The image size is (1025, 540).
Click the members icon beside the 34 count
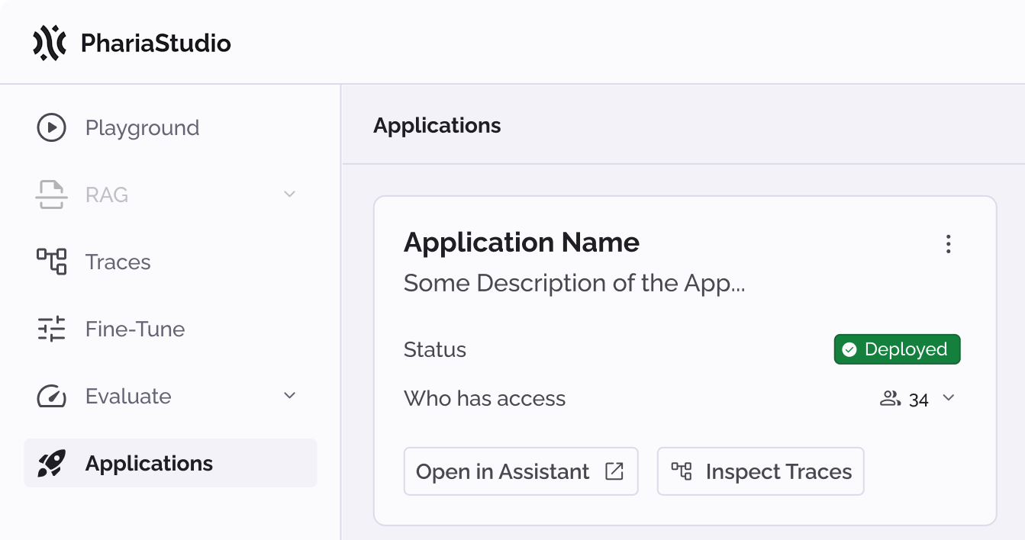click(890, 398)
